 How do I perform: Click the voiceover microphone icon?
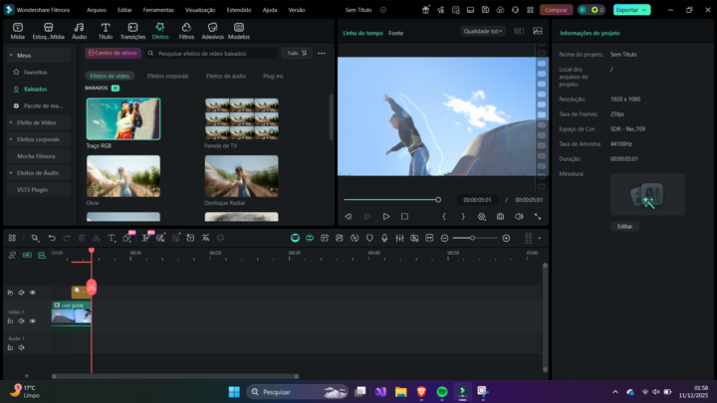tap(384, 238)
